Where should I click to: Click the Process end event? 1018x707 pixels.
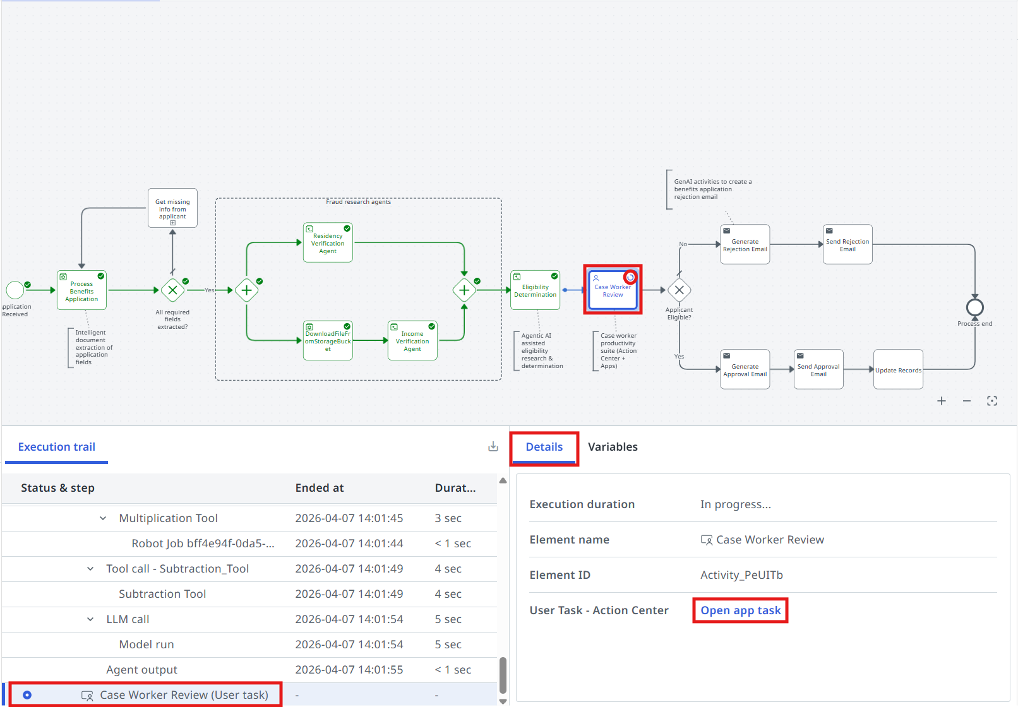(975, 307)
